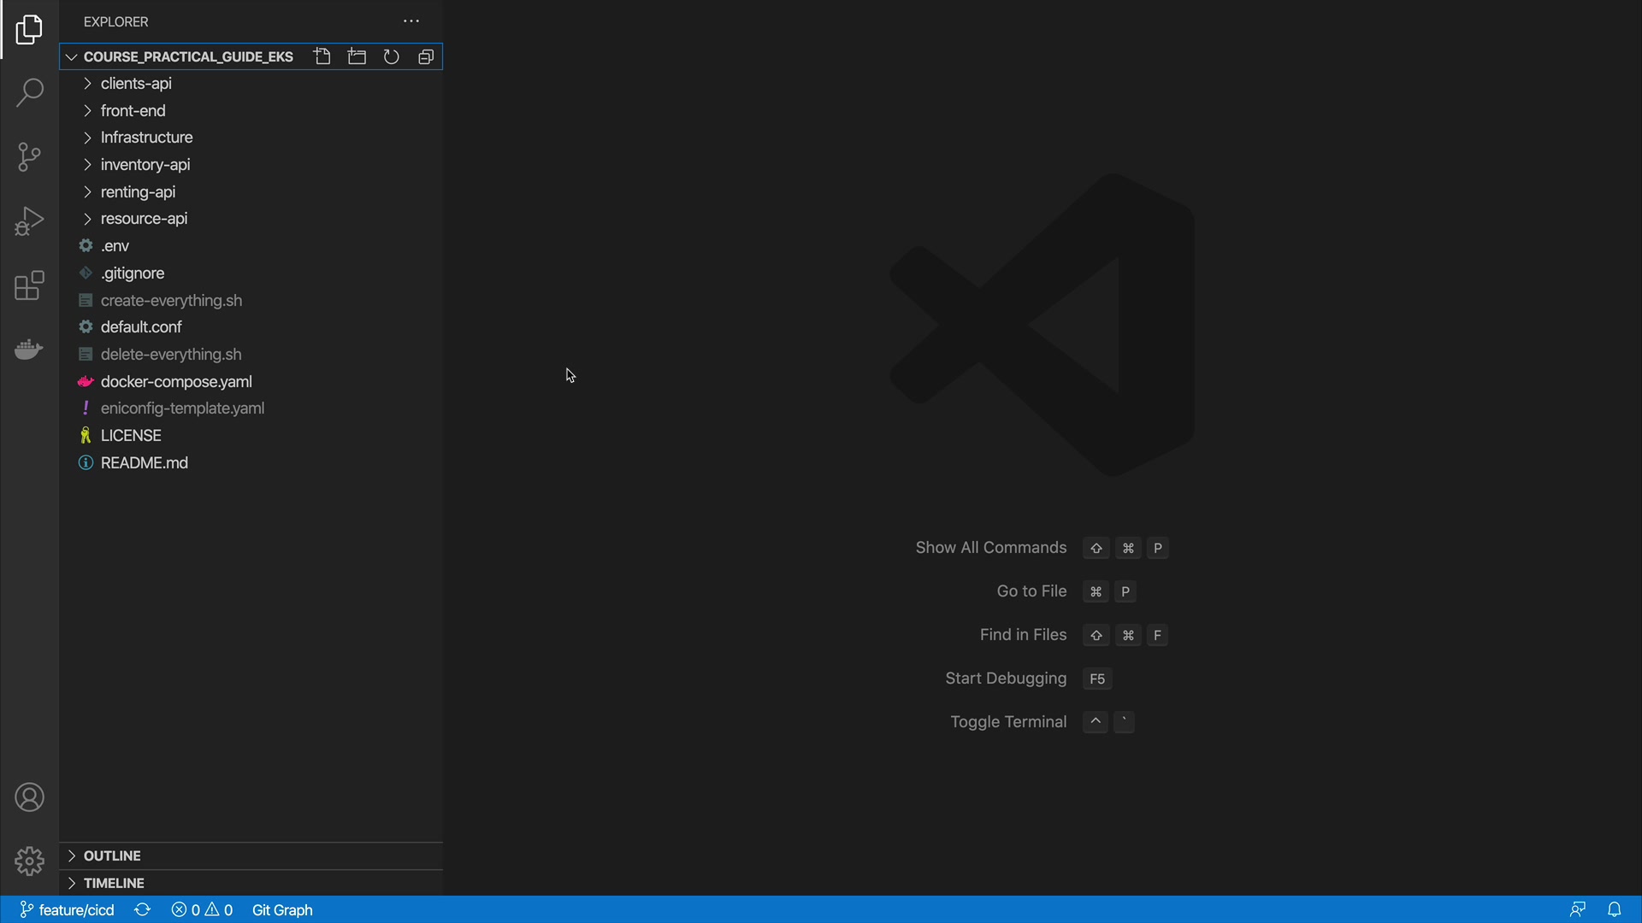
Task: Expand the OUTLINE section
Action: pos(112,855)
